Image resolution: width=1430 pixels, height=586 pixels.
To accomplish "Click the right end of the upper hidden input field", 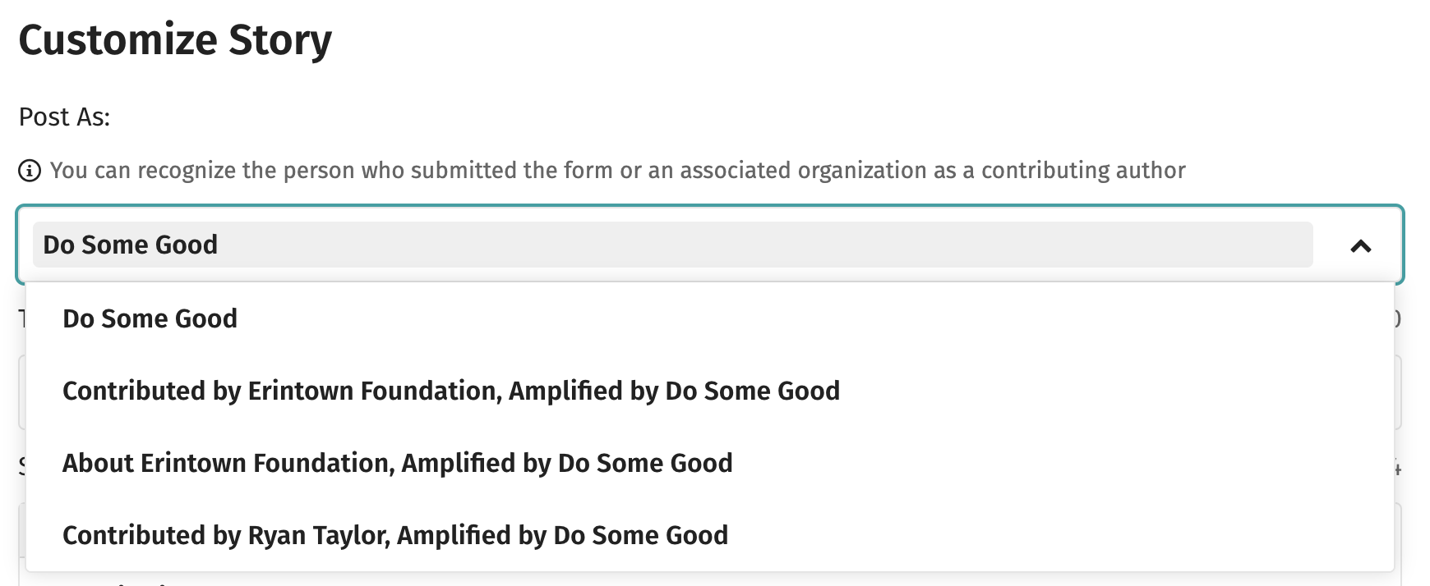I will point(1398,392).
